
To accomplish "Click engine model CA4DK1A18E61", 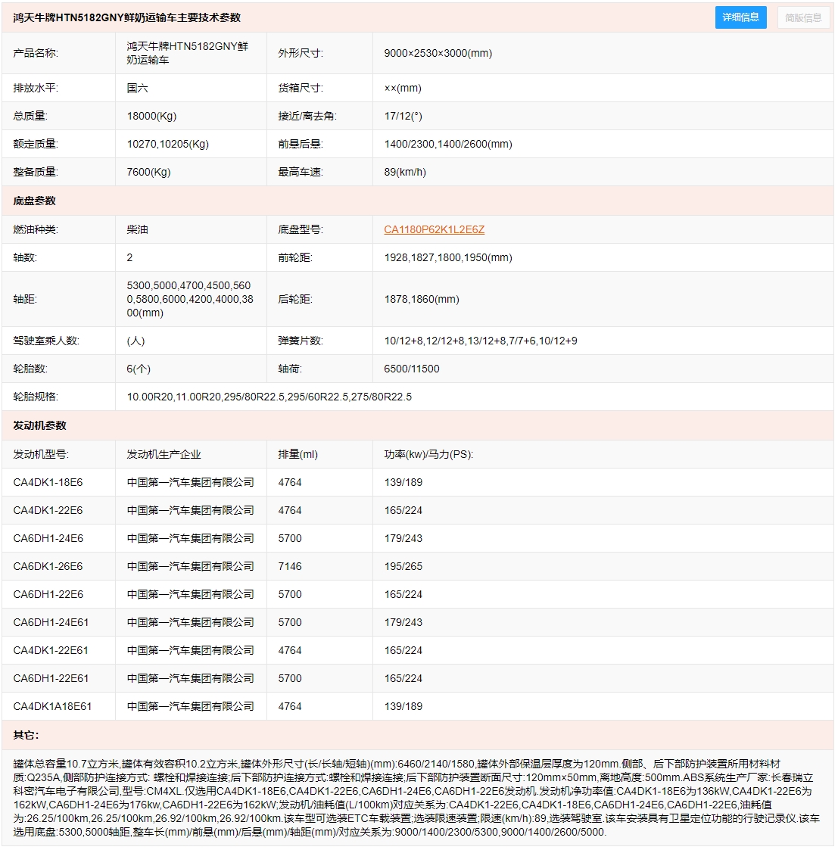I will point(52,706).
